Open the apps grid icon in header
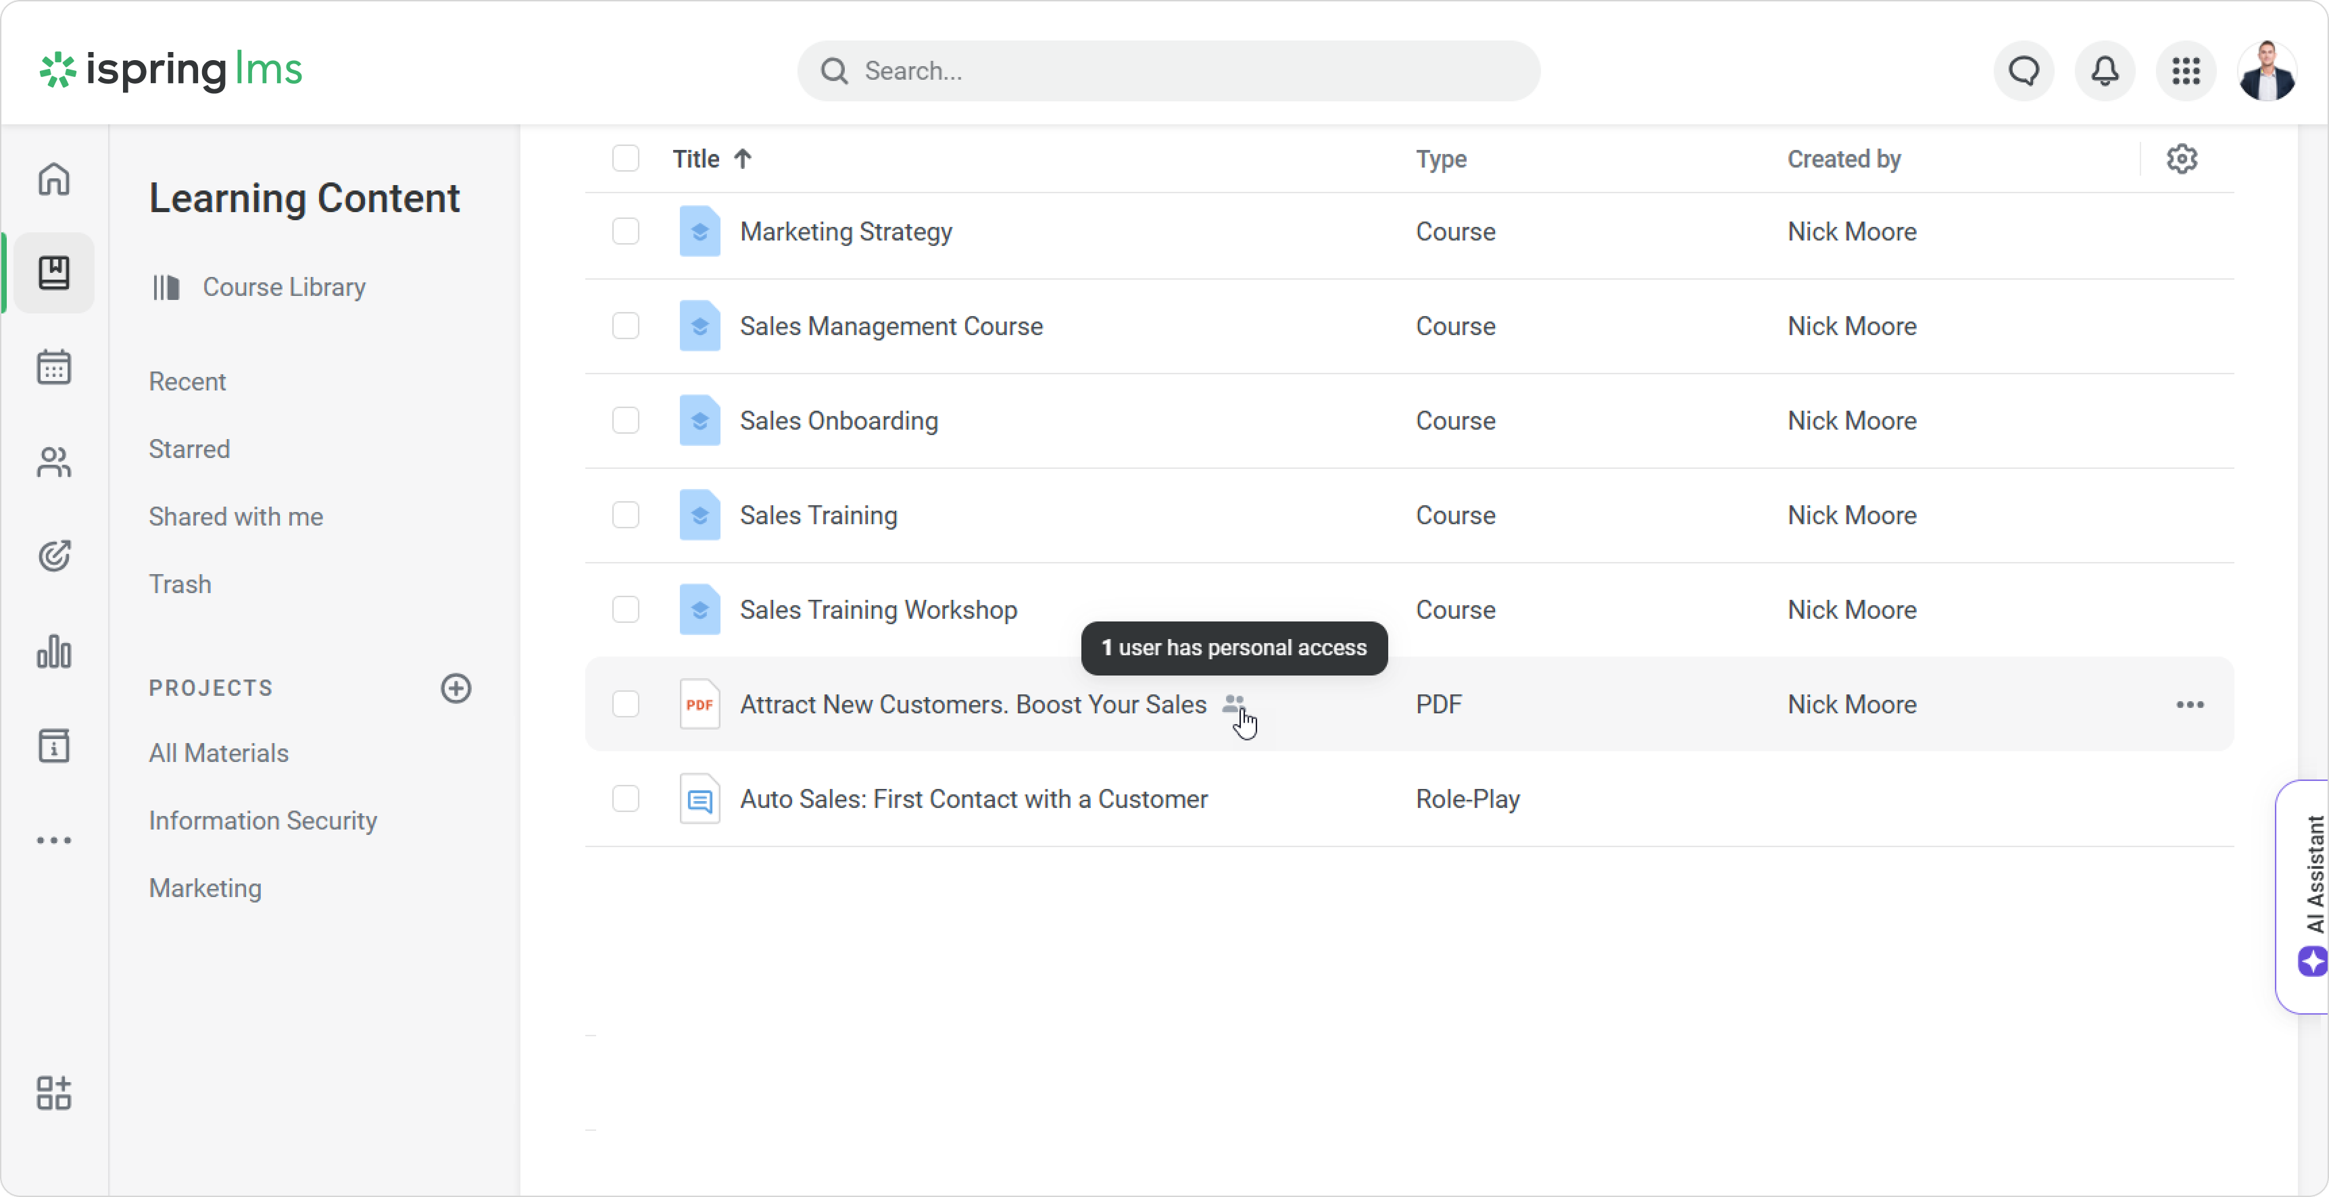Viewport: 2329px width, 1197px height. point(2185,70)
